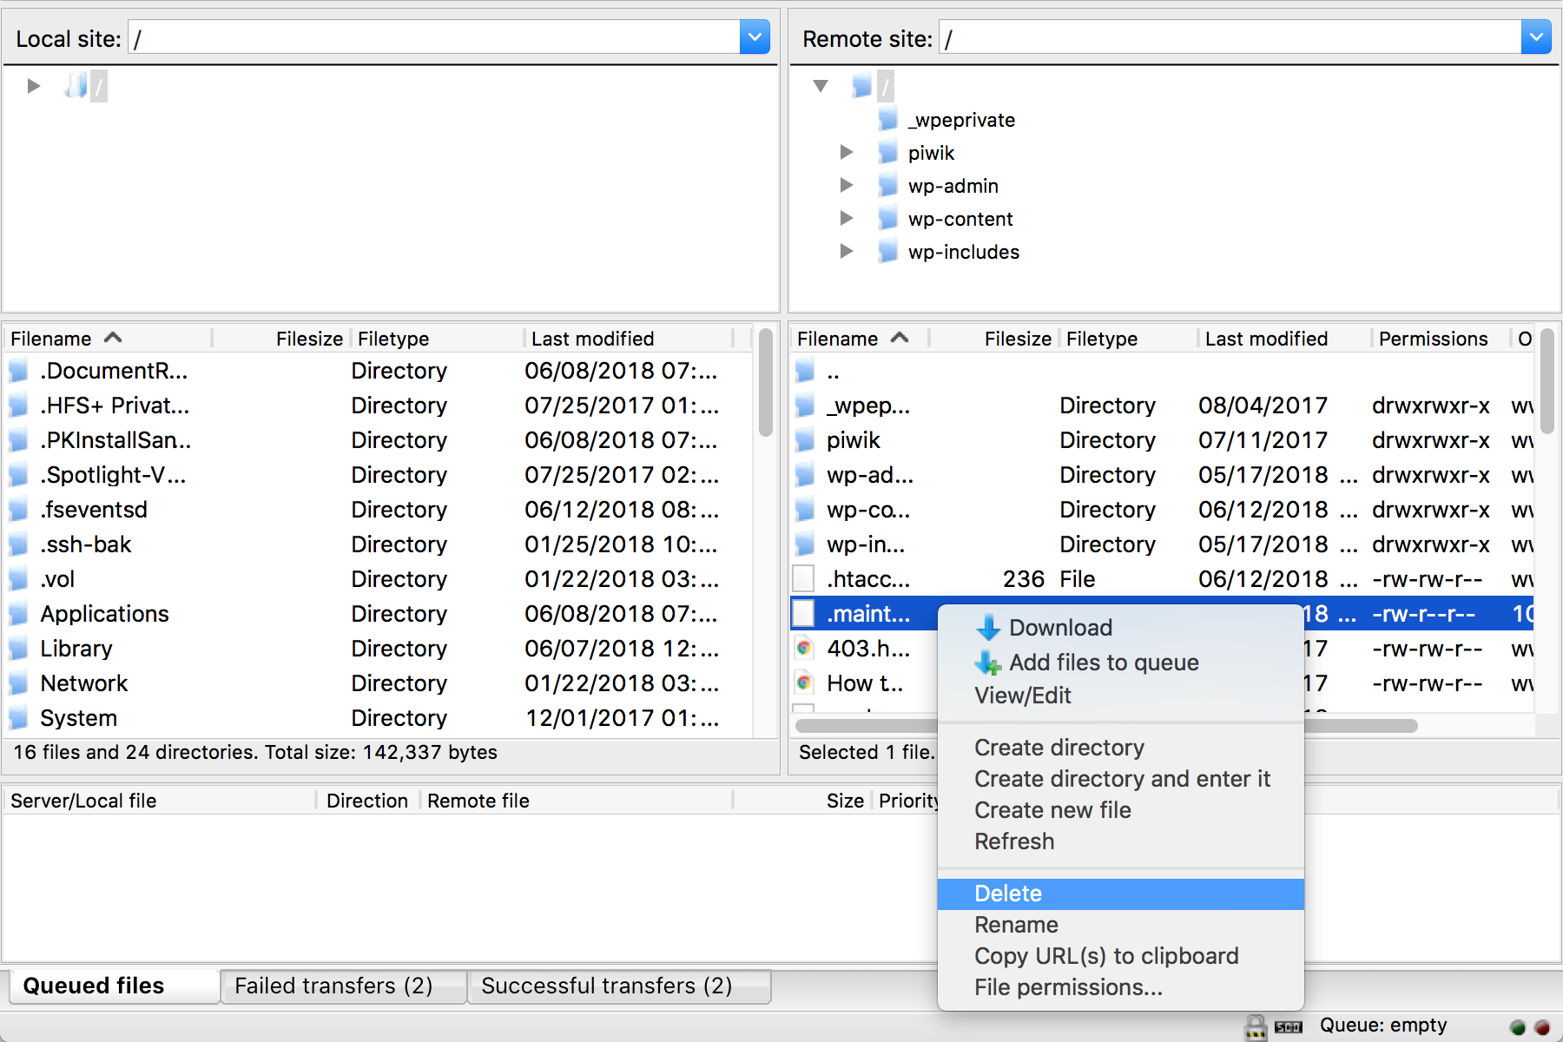This screenshot has height=1042, width=1563.
Task: Expand the local root directory tree
Action: pos(34,86)
